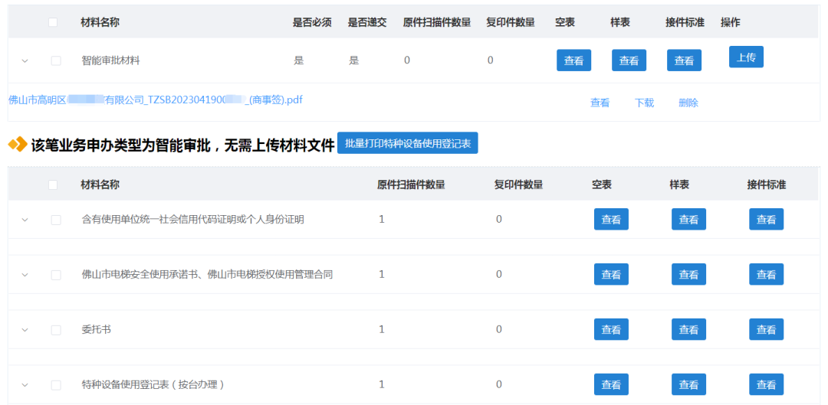
Task: View 接件标准 for 委托书 row
Action: (766, 329)
